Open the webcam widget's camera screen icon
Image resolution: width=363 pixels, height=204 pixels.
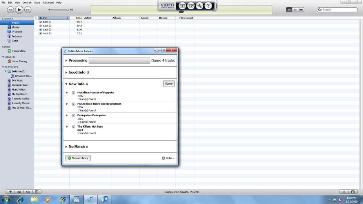(x=182, y=6)
